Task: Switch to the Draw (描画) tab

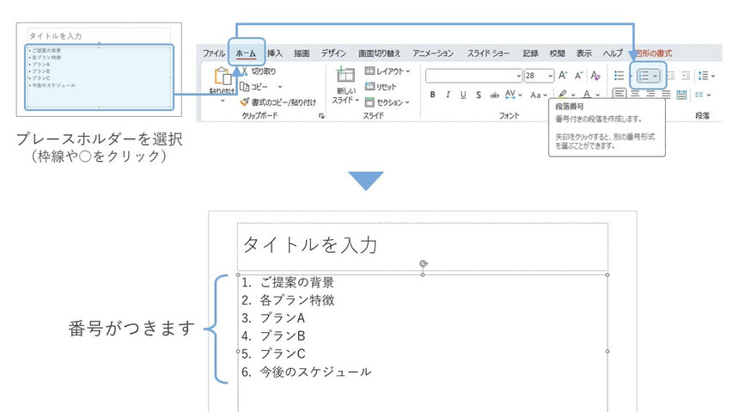Action: pyautogui.click(x=302, y=53)
